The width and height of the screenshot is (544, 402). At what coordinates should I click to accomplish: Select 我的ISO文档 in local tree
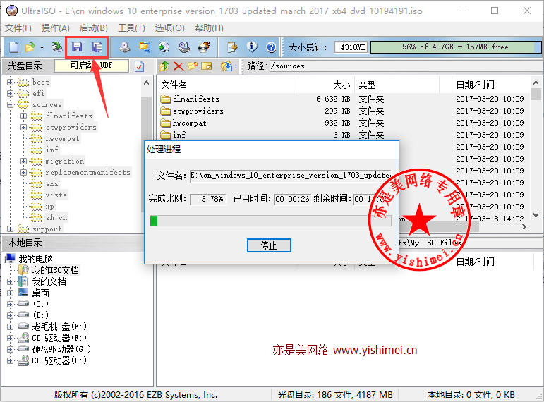56,270
